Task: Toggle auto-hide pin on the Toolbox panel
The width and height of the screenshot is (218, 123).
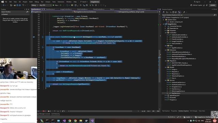Action: click(x=27, y=9)
